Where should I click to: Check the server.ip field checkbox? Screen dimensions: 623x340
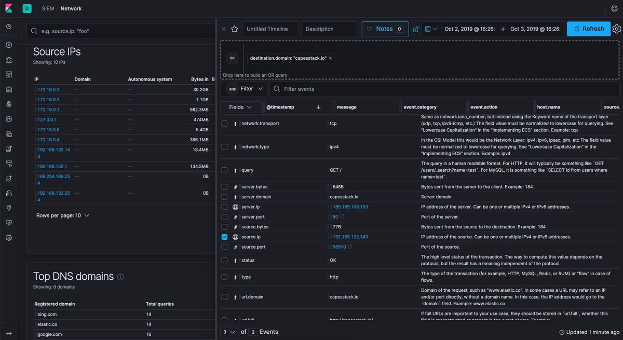(x=224, y=207)
